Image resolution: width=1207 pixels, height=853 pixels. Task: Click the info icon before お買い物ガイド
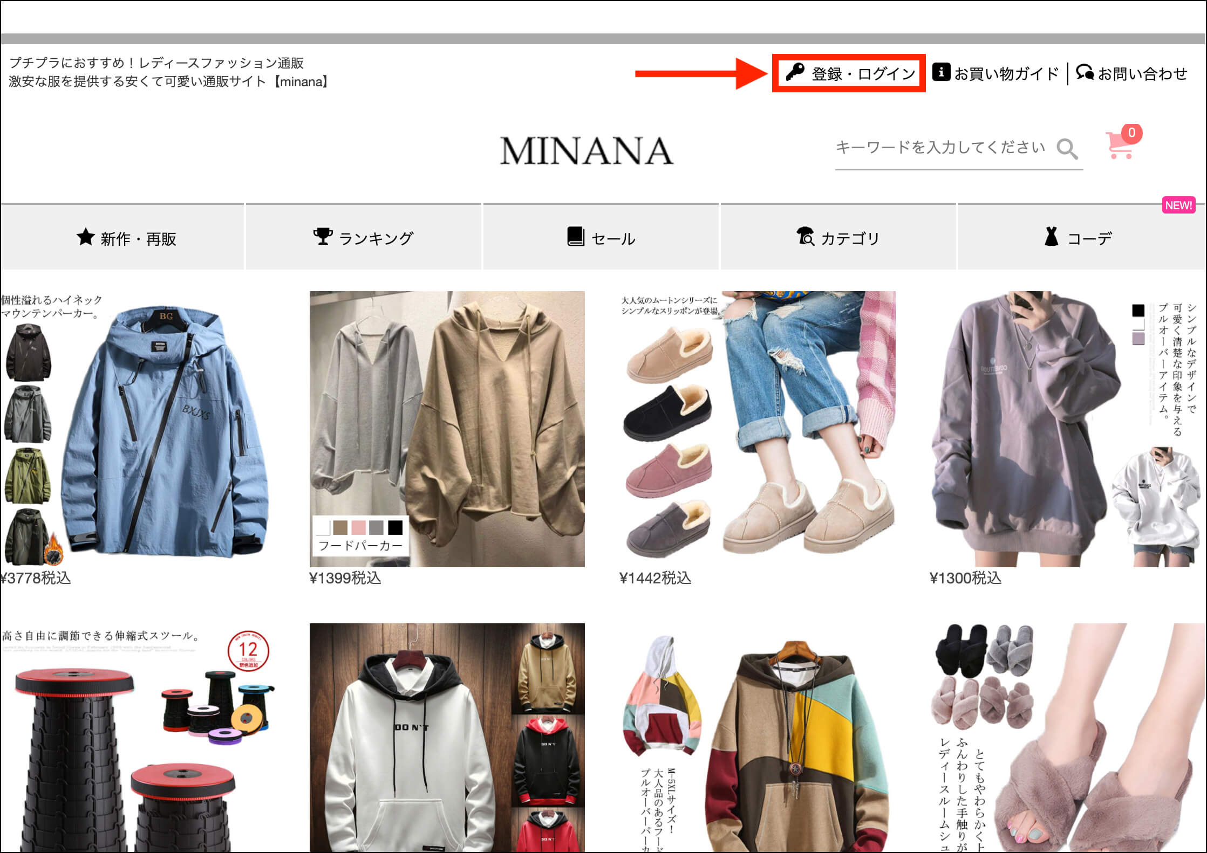pos(941,72)
